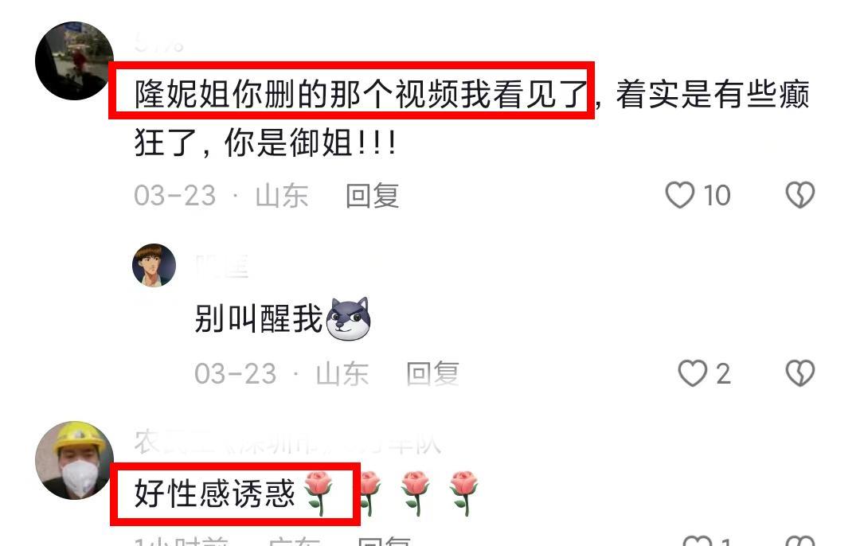Open the helmet user's blurred username
The height and width of the screenshot is (546, 860).
[x=287, y=443]
